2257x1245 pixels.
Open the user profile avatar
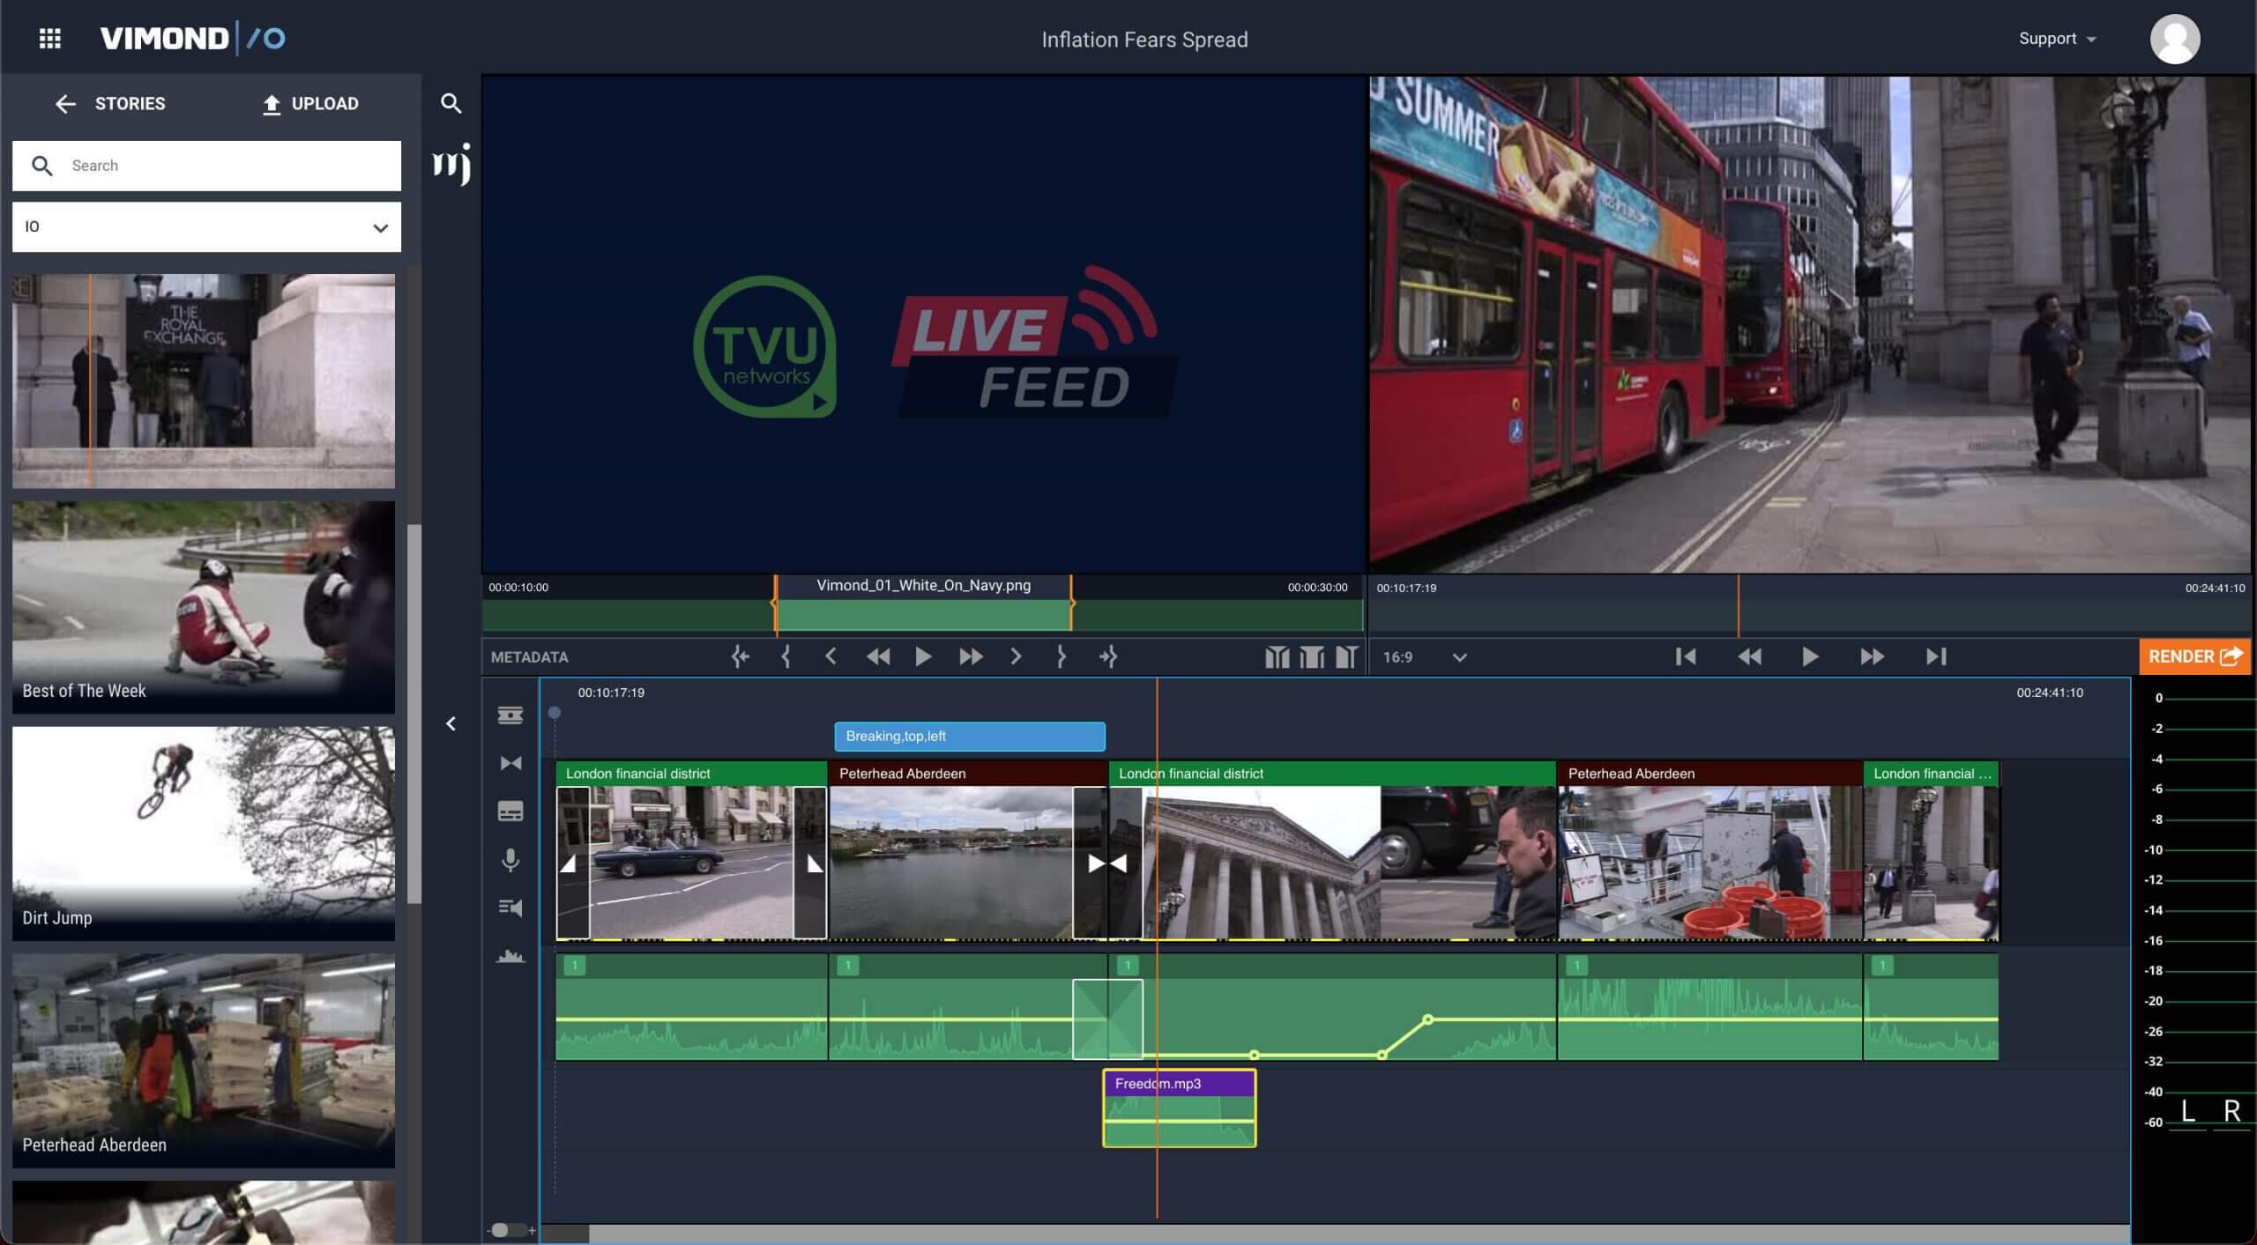[2175, 39]
